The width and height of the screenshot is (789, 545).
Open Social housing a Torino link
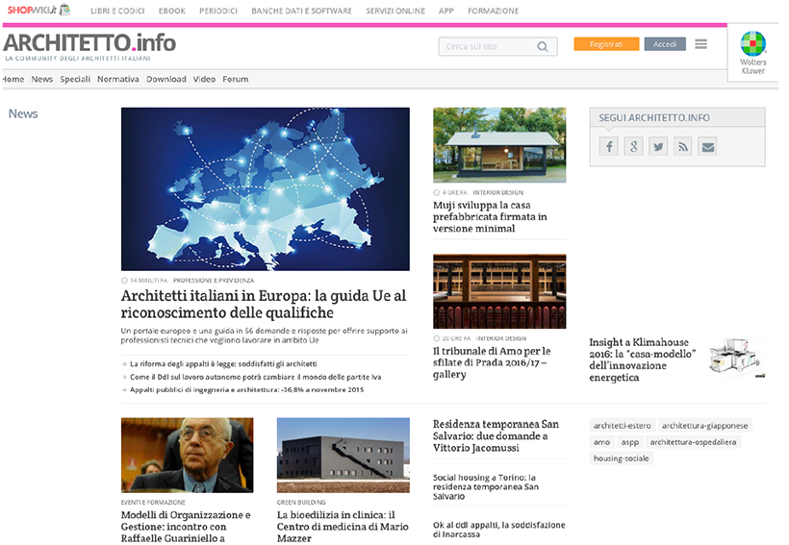[x=486, y=486]
